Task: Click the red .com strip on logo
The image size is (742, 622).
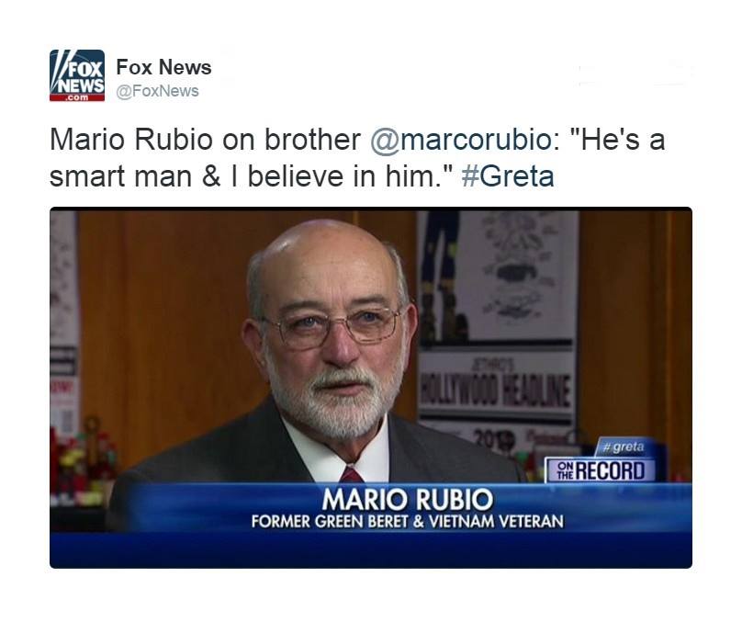Action: [77, 97]
